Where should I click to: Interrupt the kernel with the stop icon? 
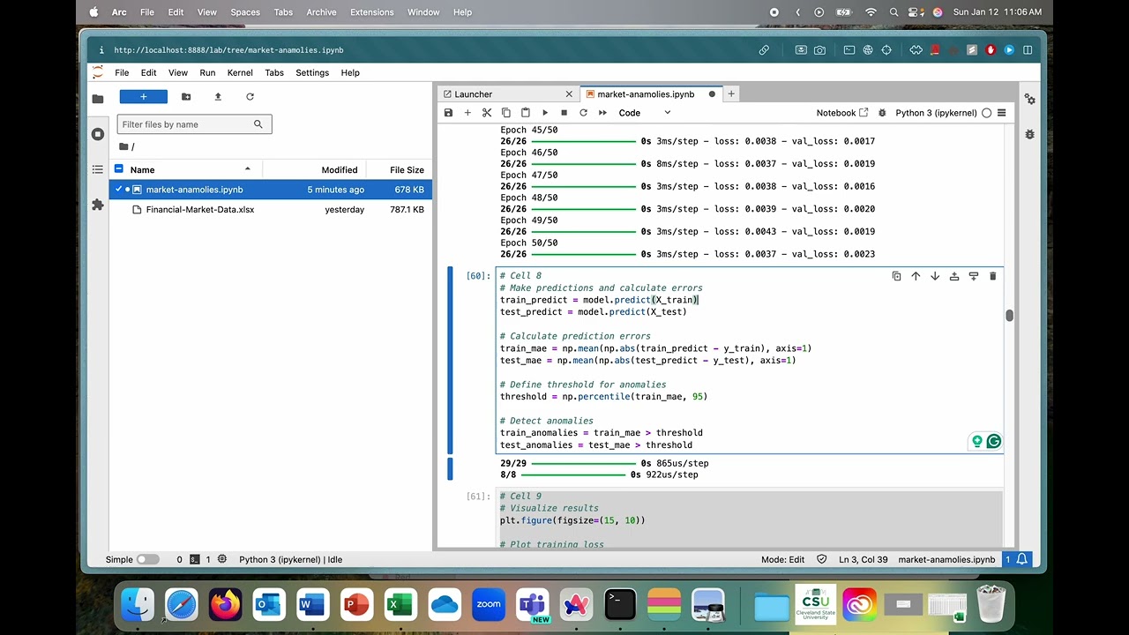point(564,113)
